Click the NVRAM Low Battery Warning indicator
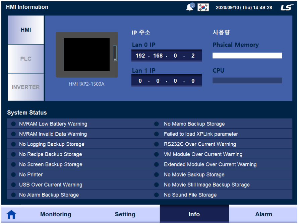The height and width of the screenshot is (224, 299). (x=13, y=124)
